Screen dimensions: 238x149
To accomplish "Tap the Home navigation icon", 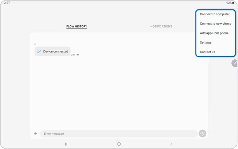I will click(x=119, y=144).
